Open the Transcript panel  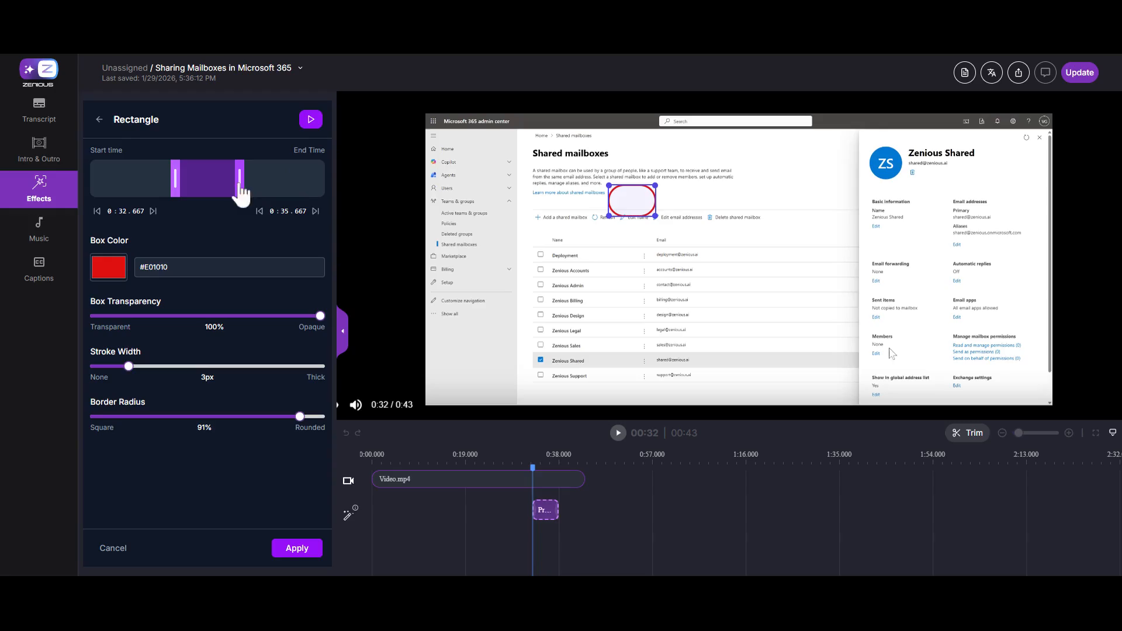[x=39, y=109]
